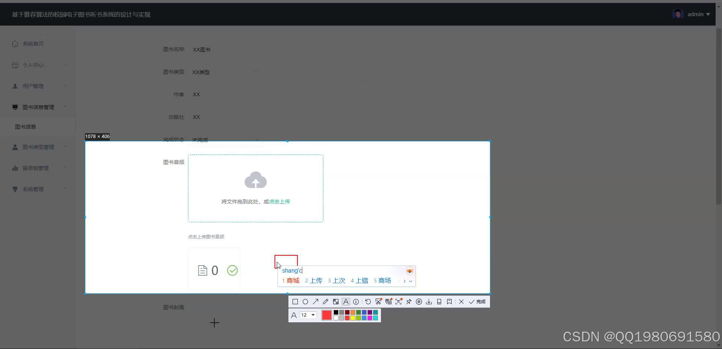Undo the last annotation
The image size is (722, 349).
click(x=368, y=302)
